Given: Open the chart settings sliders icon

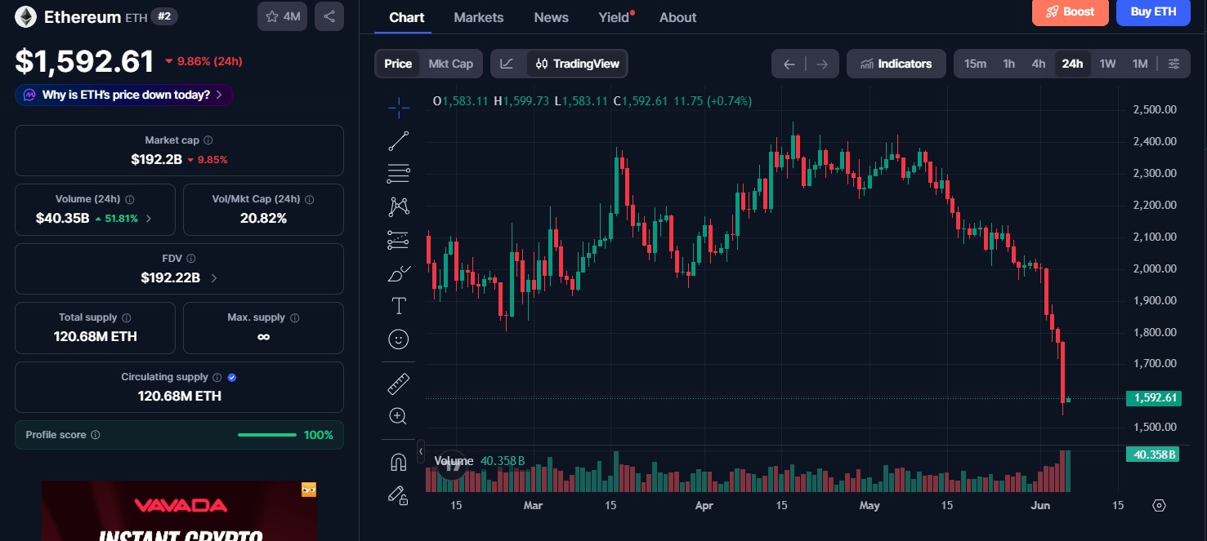Looking at the screenshot, I should pos(1174,64).
